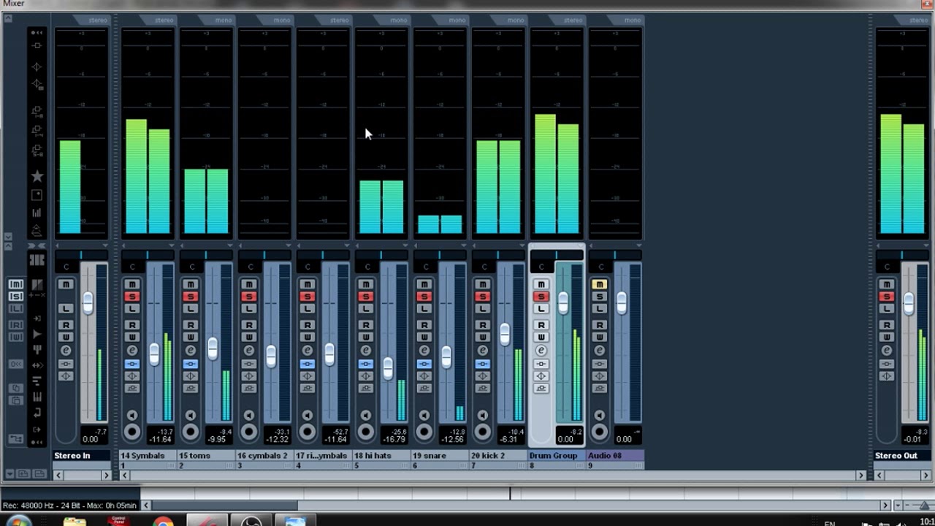This screenshot has width=935, height=526.
Task: Select the Audio 08 channel name label
Action: (615, 456)
